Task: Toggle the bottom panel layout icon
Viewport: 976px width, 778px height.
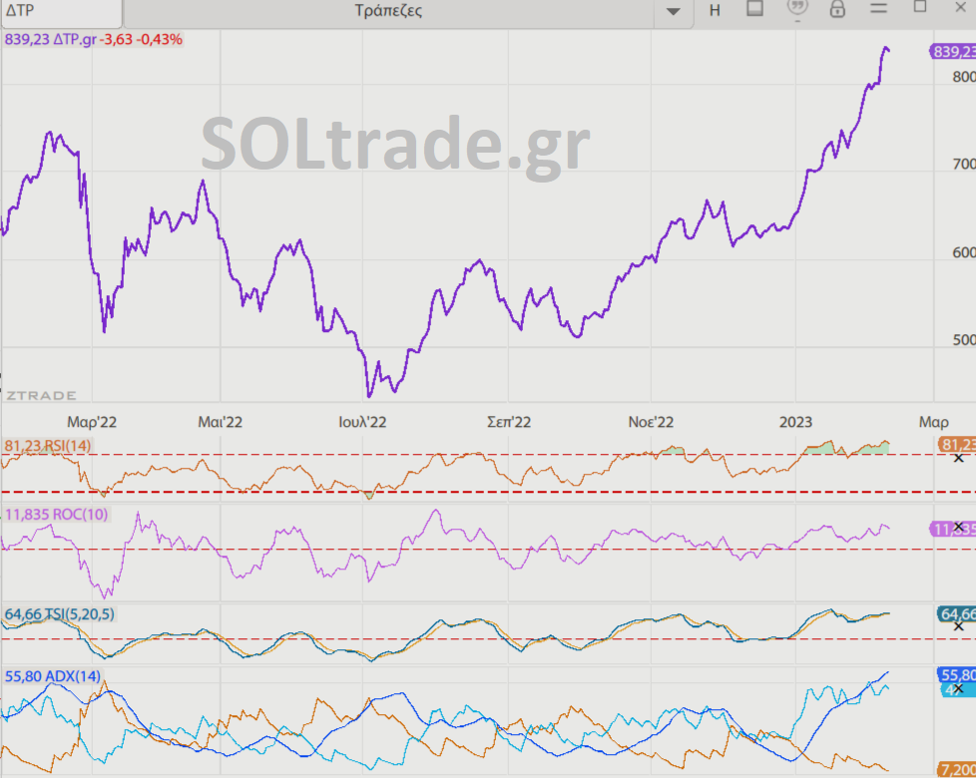Action: coord(755,9)
